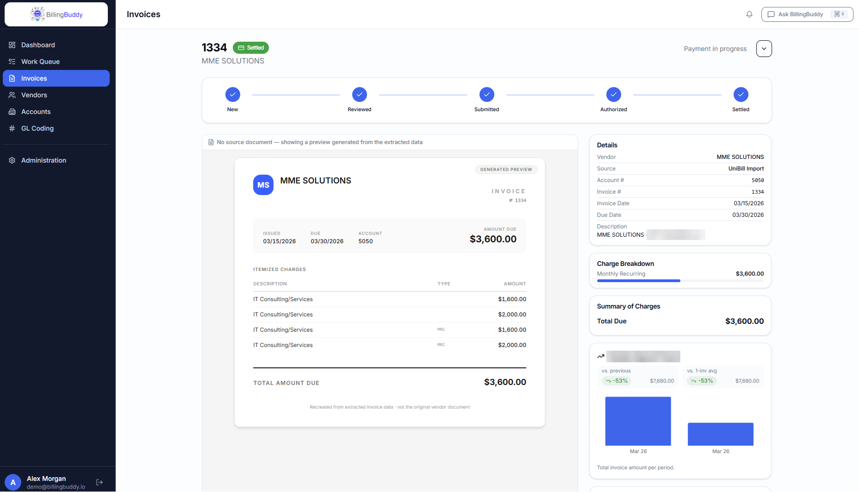Click the $3,600.00 value under AMOUNT DUE
The height and width of the screenshot is (492, 859).
(493, 239)
